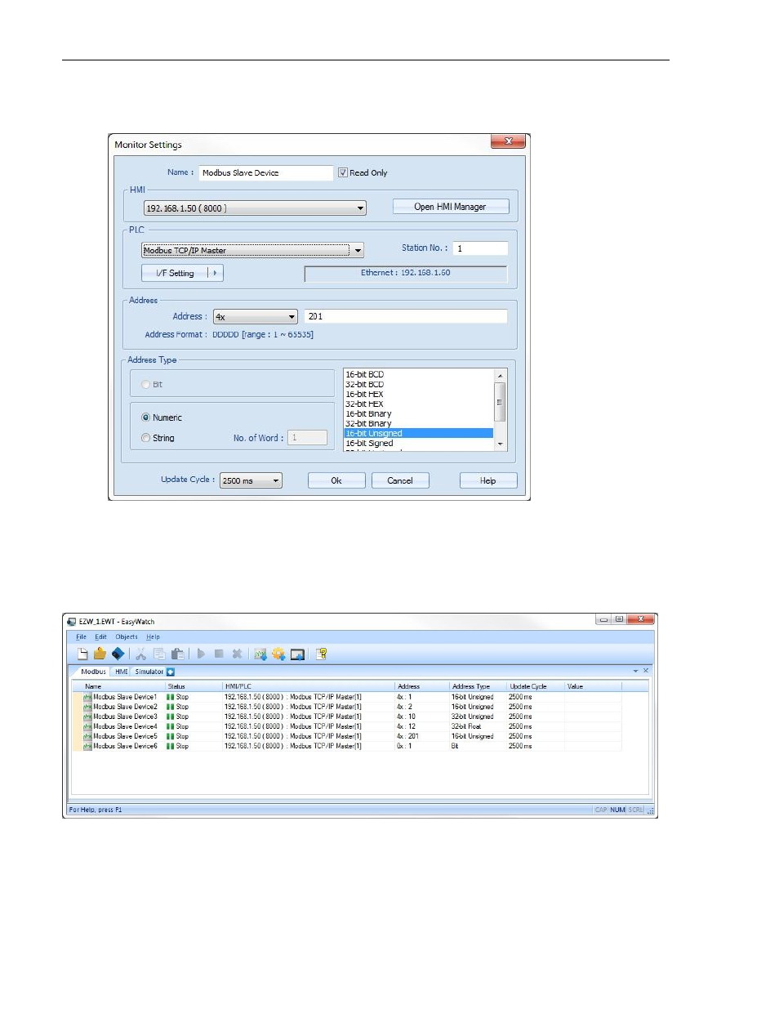Click the down arrow of address type list
The width and height of the screenshot is (779, 1009).
coord(500,444)
